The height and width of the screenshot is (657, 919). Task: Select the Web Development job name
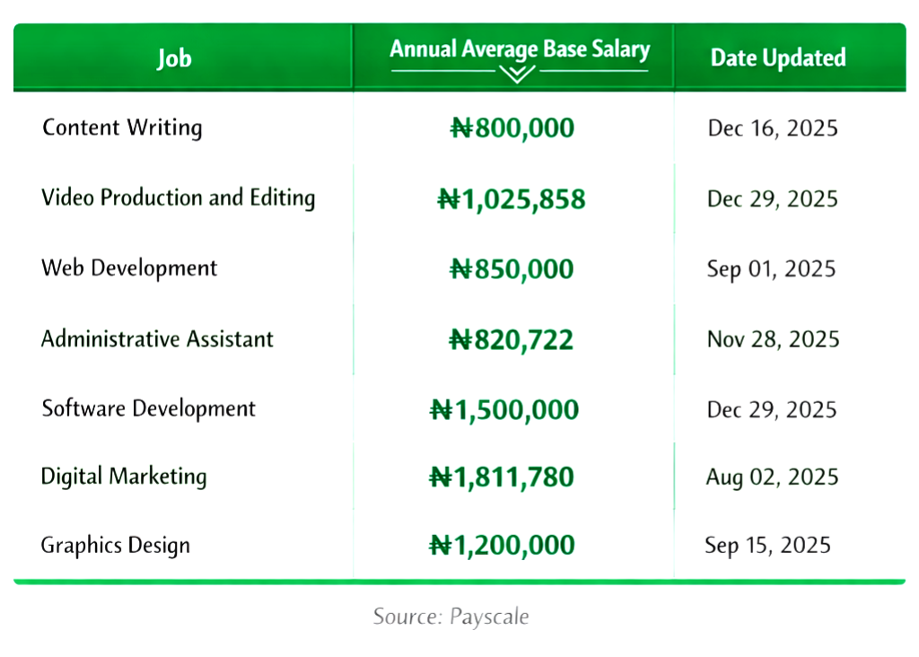(129, 268)
